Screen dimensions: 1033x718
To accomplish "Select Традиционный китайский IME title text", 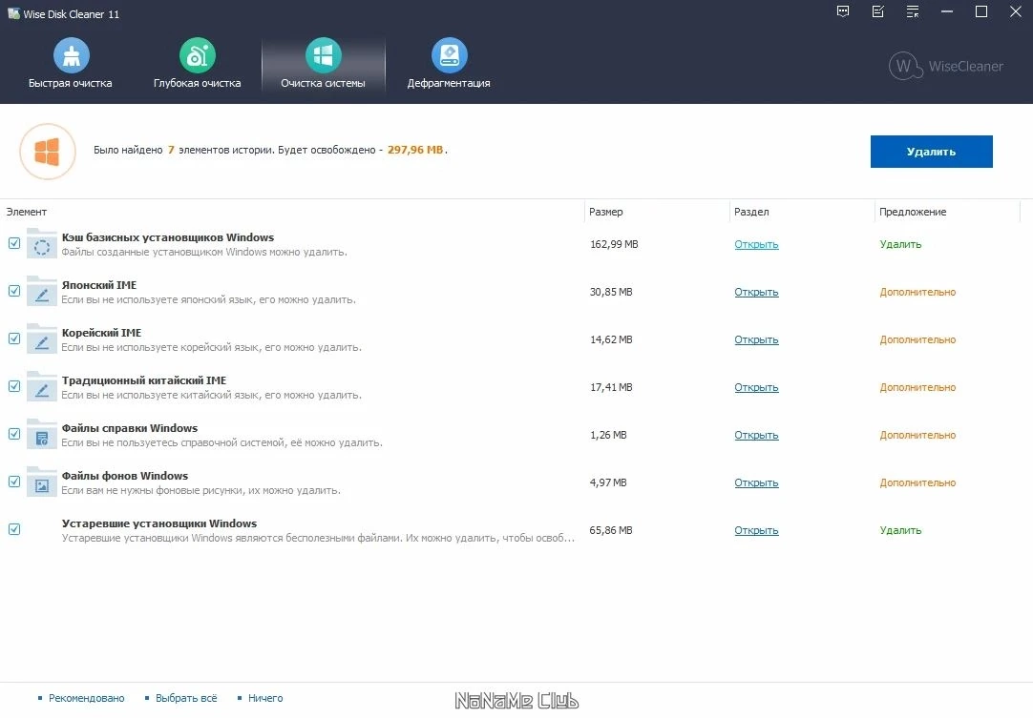I will (x=143, y=380).
